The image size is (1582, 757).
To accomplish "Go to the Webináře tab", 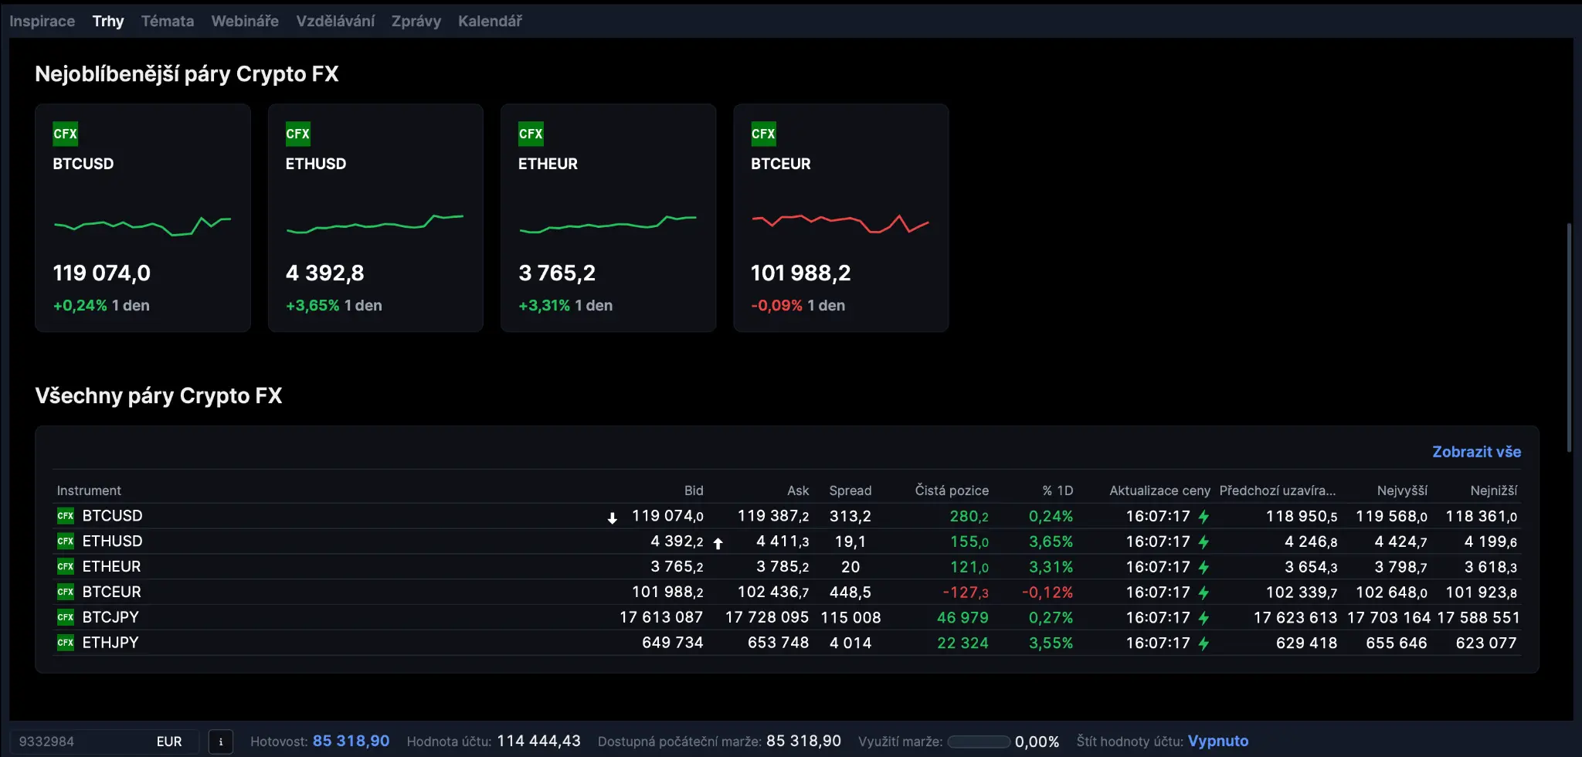I will pyautogui.click(x=245, y=21).
